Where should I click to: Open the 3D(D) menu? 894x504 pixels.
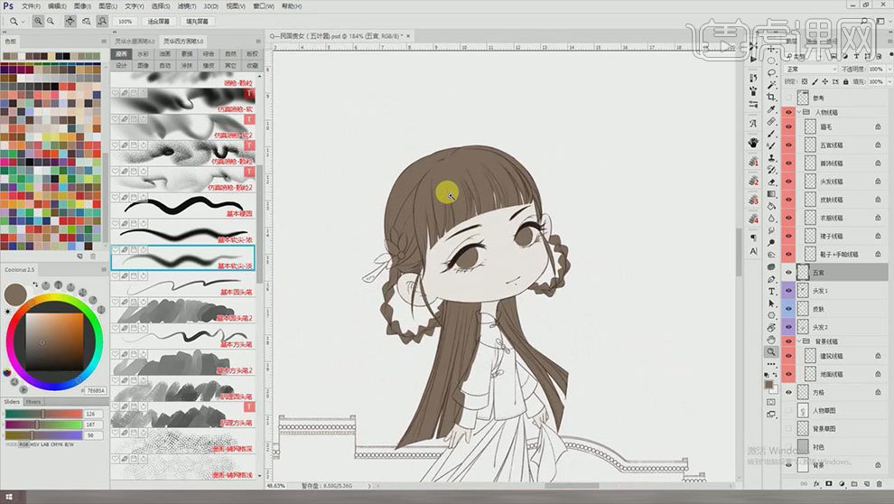pos(211,6)
